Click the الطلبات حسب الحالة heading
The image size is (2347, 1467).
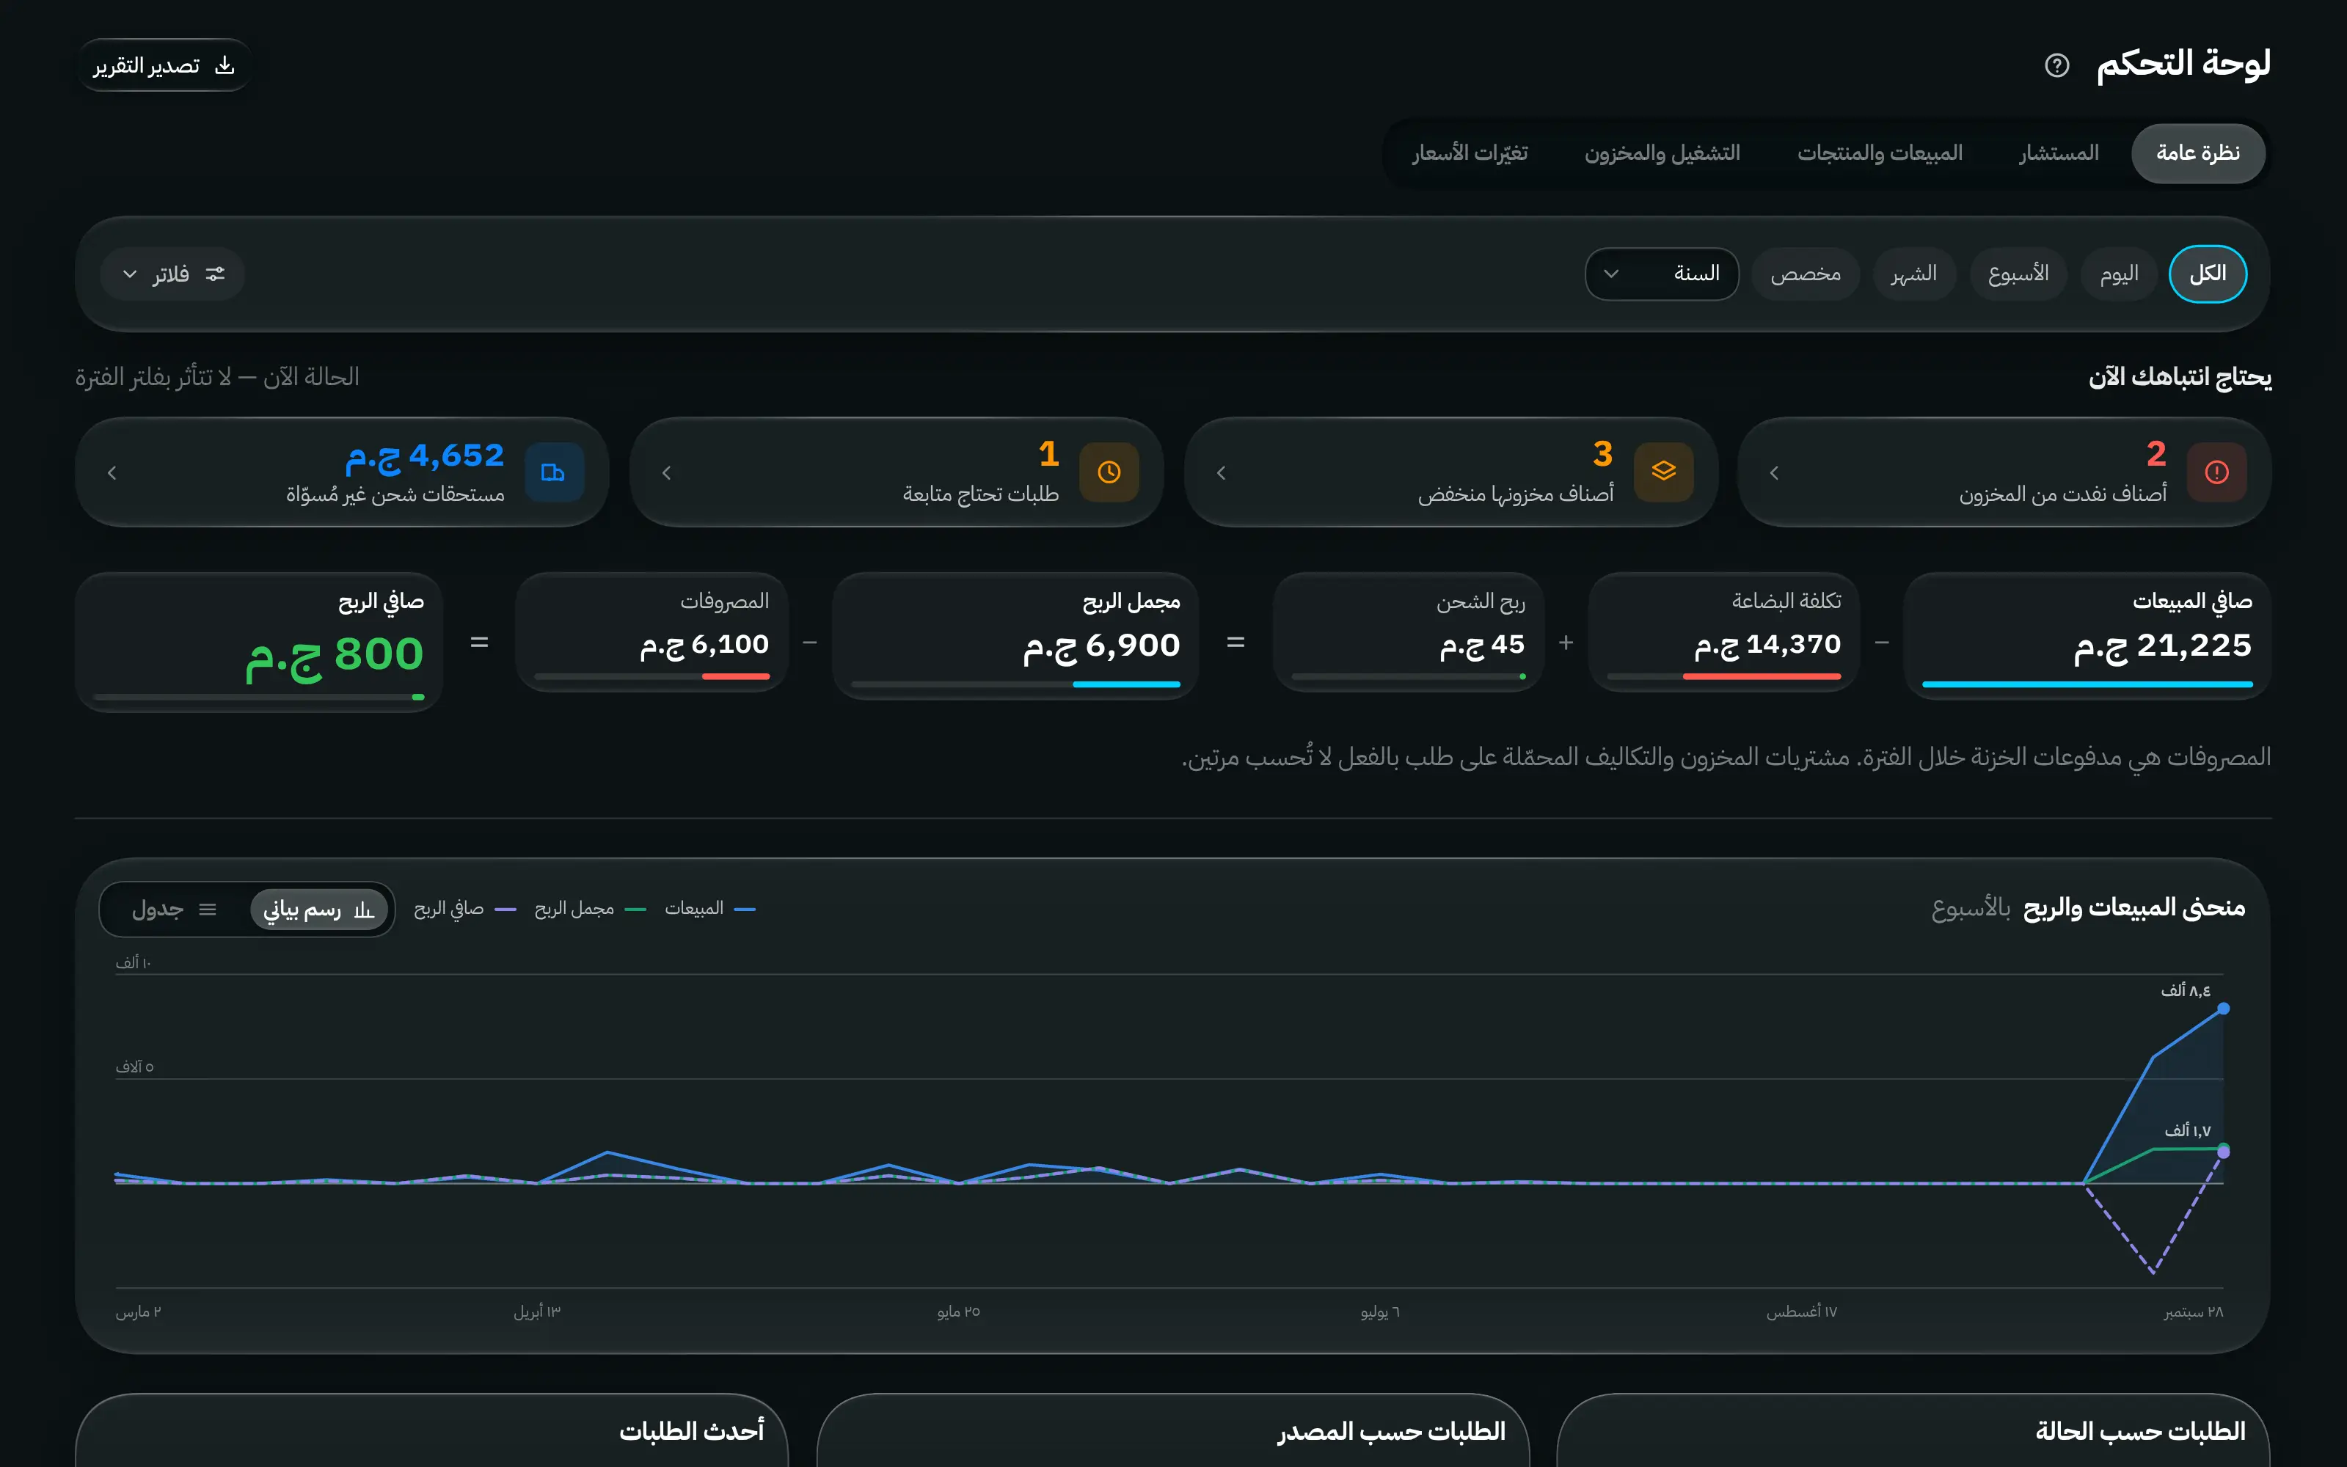[x=2140, y=1431]
